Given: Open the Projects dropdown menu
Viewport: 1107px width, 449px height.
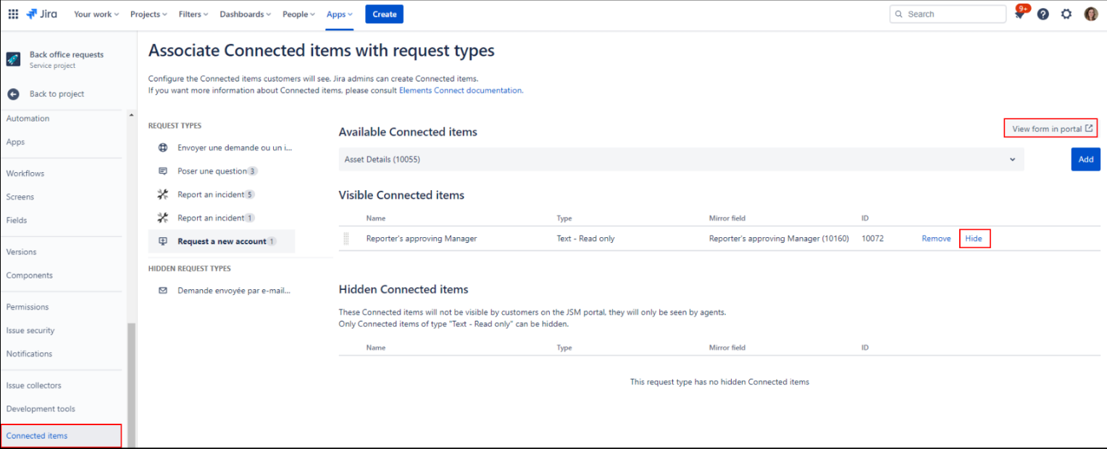Looking at the screenshot, I should (x=149, y=14).
